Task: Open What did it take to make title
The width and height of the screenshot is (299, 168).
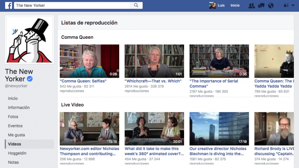Action: click(154, 151)
